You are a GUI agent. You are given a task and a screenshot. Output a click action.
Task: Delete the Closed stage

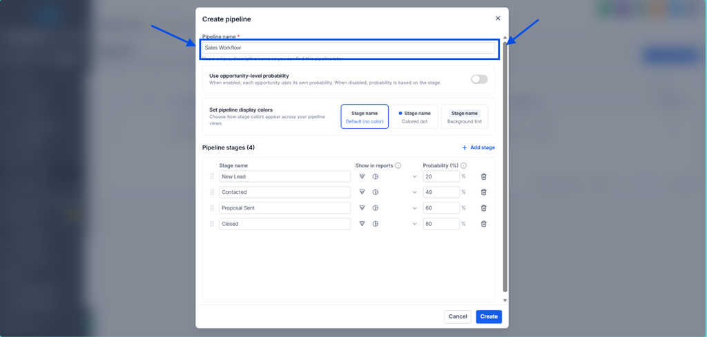484,223
